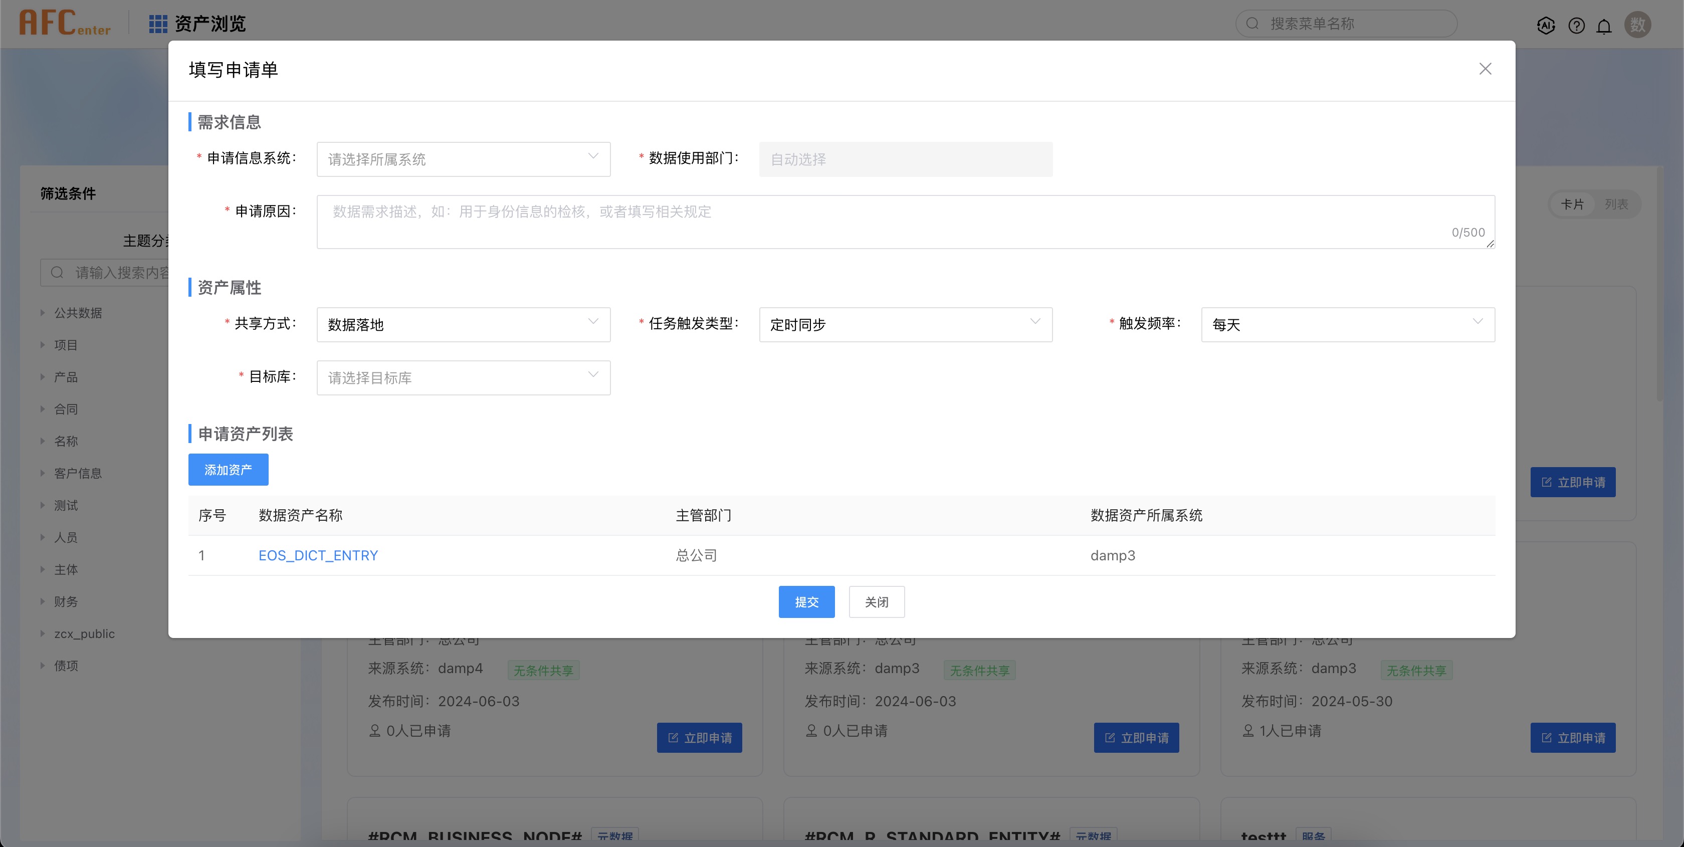
Task: Select the 财务 tree item
Action: pyautogui.click(x=66, y=601)
